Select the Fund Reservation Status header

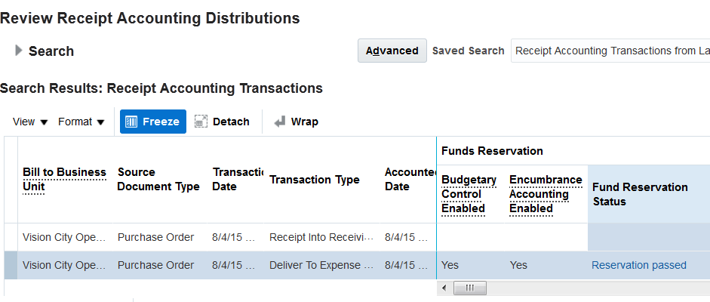coord(640,194)
